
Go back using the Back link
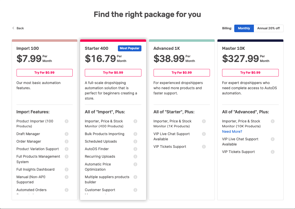[x=18, y=28]
